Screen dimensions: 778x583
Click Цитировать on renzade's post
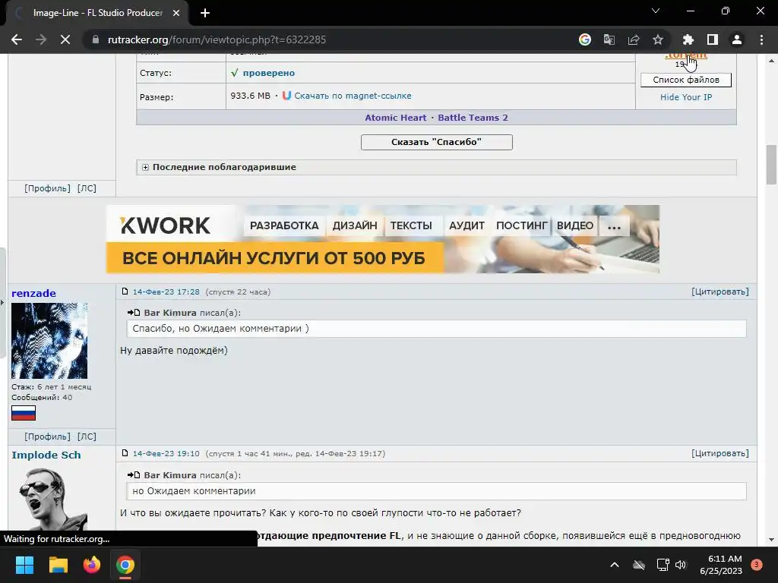720,291
